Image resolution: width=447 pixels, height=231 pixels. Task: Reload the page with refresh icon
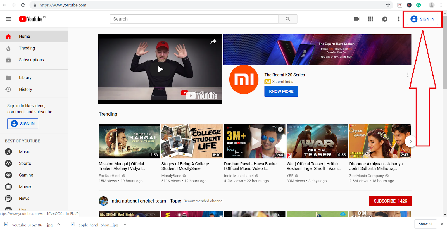(x=23, y=5)
